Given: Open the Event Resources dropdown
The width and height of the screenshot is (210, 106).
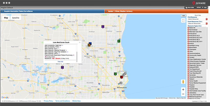Looking at the screenshot, I should tap(198, 23).
